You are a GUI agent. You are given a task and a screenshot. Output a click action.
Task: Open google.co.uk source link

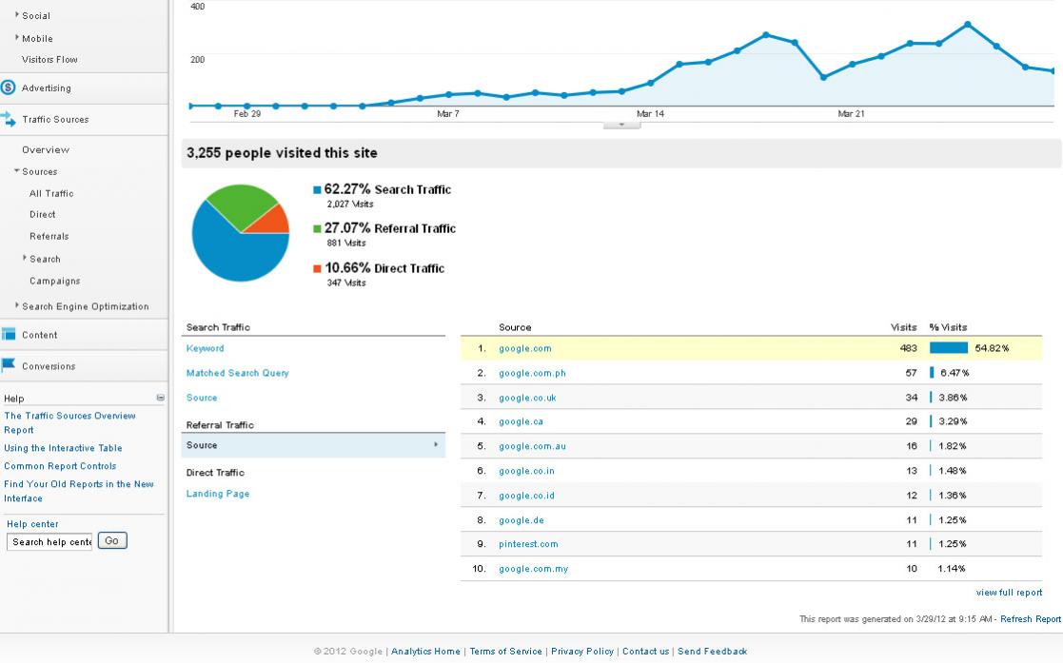point(527,398)
